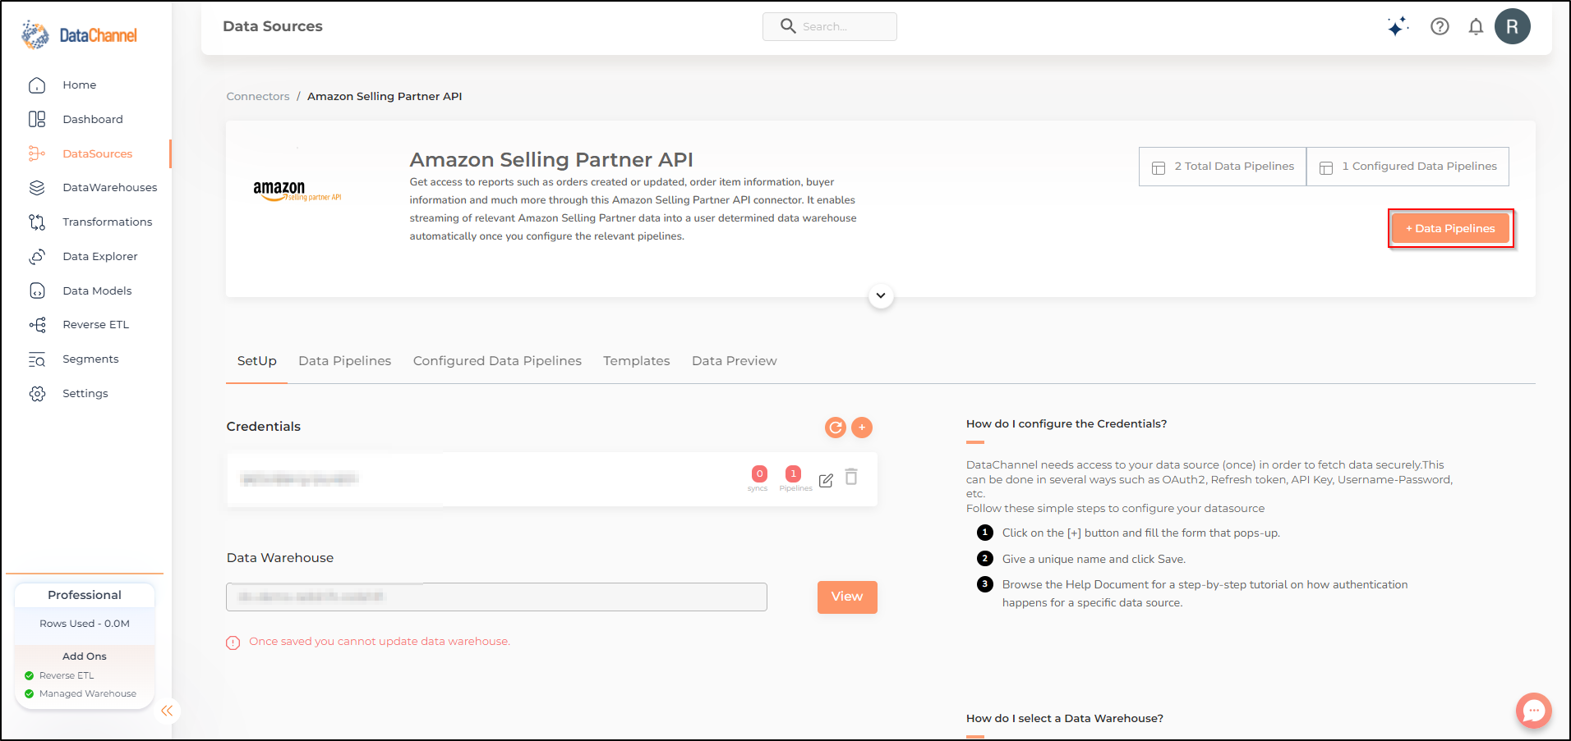Viewport: 1571px width, 741px height.
Task: Open the Transformations sidebar icon
Action: (37, 222)
